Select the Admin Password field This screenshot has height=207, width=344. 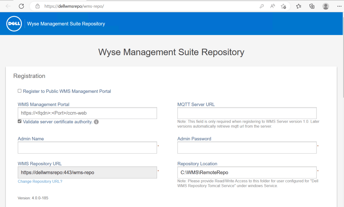[x=247, y=148]
